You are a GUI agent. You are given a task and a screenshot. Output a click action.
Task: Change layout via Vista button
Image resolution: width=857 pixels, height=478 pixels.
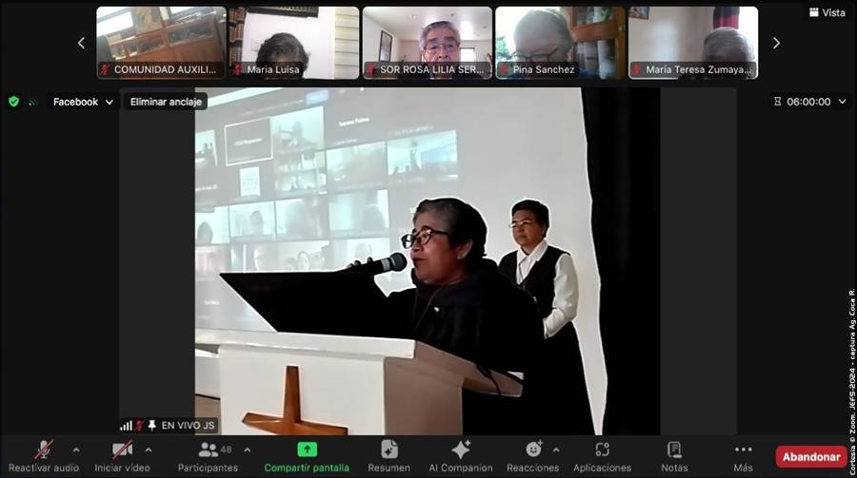tap(827, 12)
